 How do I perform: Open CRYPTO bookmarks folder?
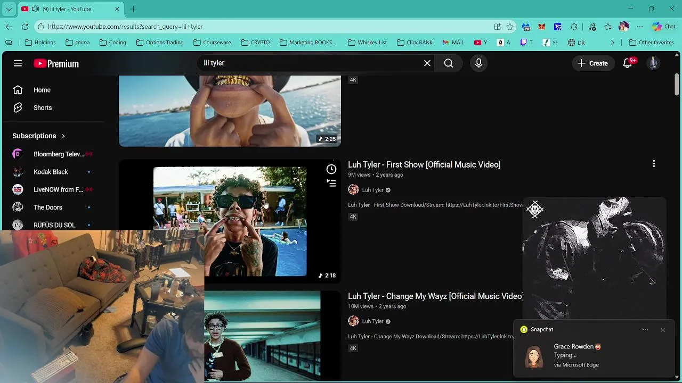point(255,43)
